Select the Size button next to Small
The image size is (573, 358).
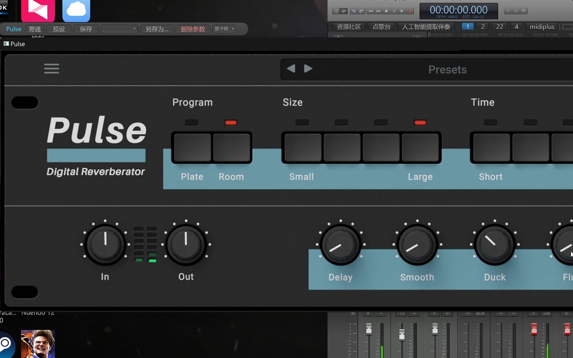click(342, 147)
